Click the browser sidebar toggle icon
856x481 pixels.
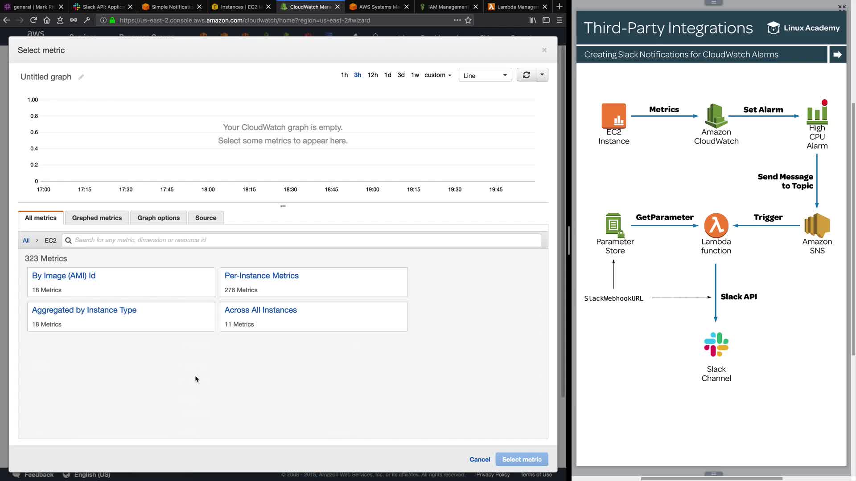pyautogui.click(x=546, y=20)
